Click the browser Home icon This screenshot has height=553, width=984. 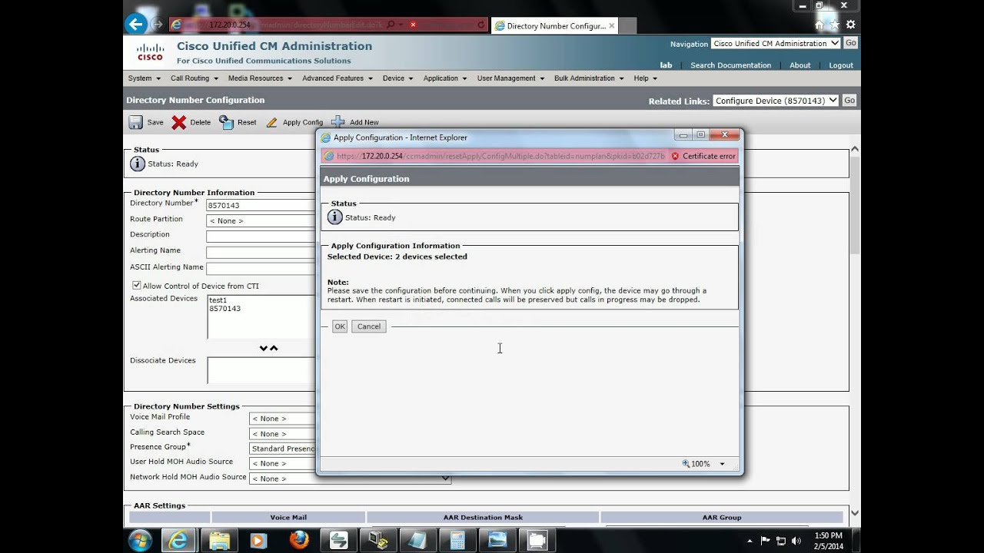[x=819, y=25]
